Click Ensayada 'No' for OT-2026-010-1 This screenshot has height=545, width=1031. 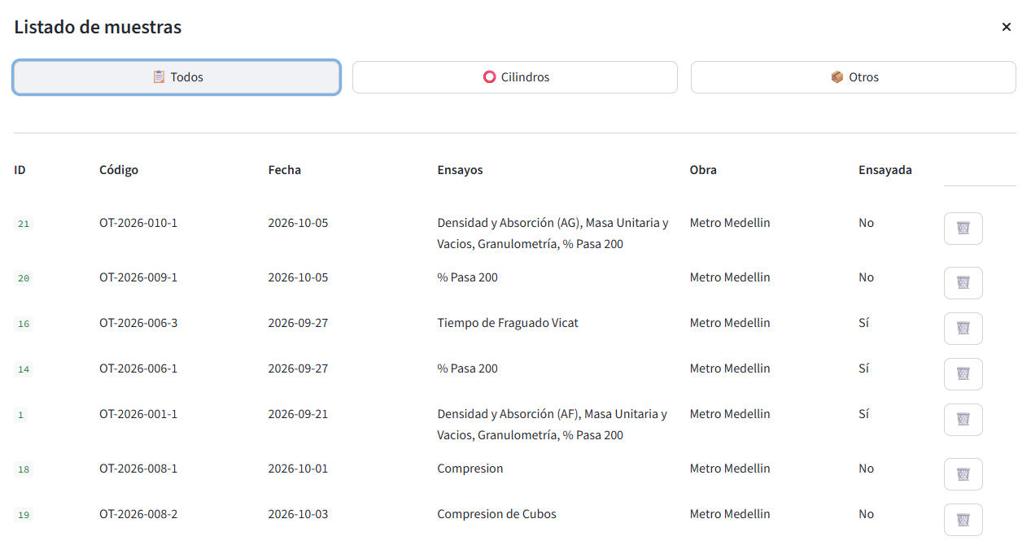pyautogui.click(x=867, y=223)
